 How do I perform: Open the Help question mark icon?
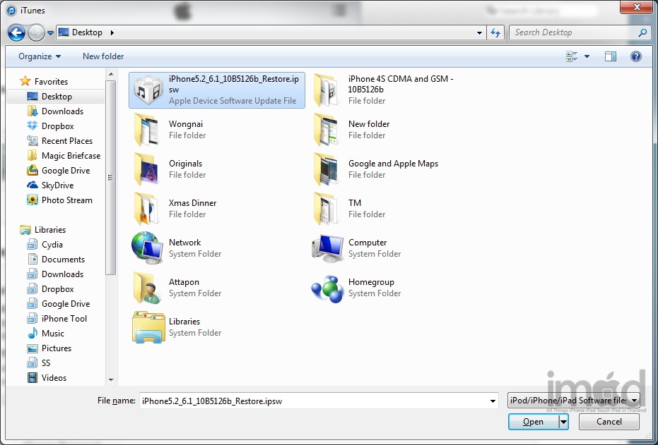point(636,56)
